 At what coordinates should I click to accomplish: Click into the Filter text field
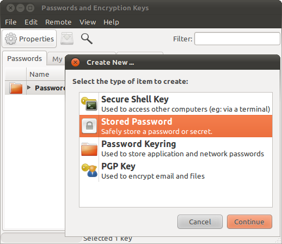(x=237, y=39)
